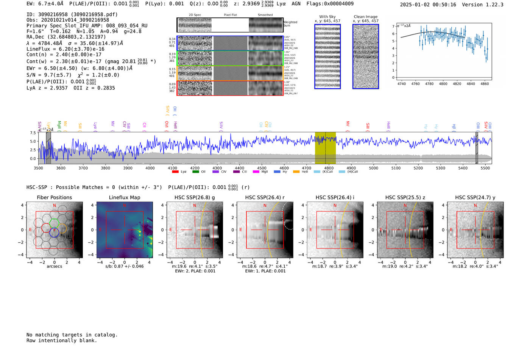Open the HSC SSP(26.4) i cutout
Image resolution: width=530 pixels, height=361 pixels.
tap(335, 230)
